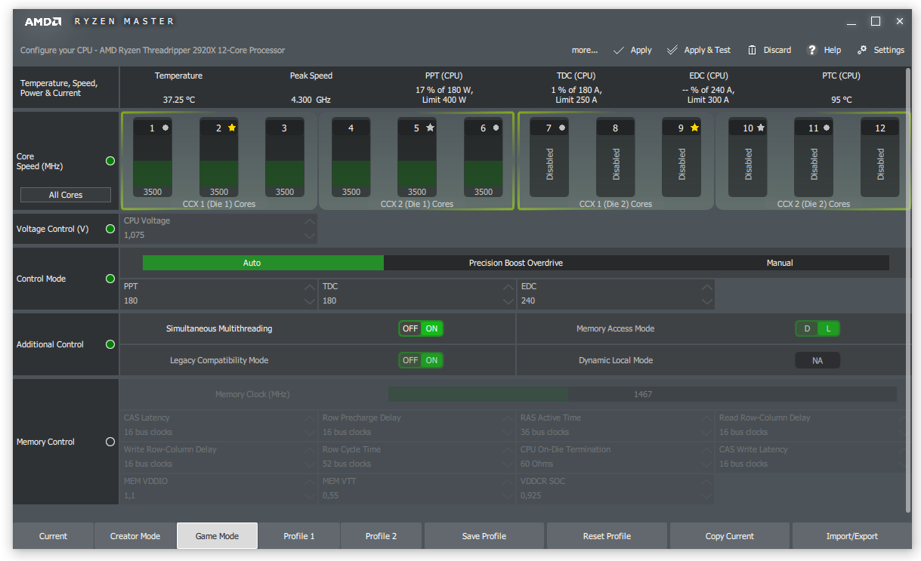Increase Row Precharge Delay with up chevron

(508, 418)
